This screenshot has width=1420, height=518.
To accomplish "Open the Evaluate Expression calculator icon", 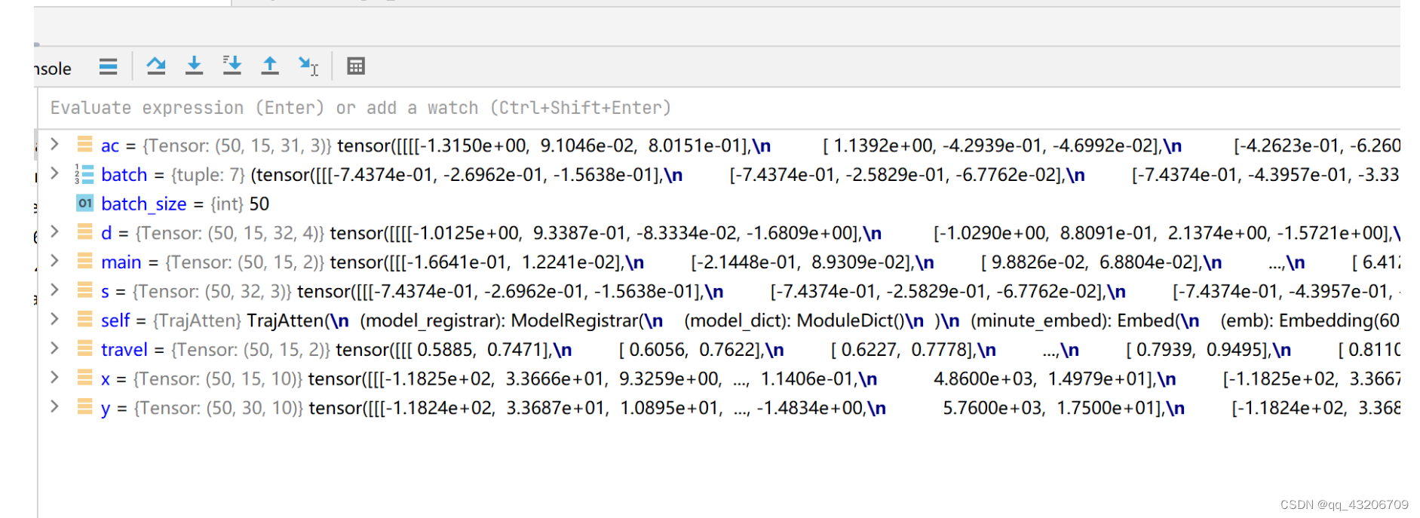I will [356, 66].
